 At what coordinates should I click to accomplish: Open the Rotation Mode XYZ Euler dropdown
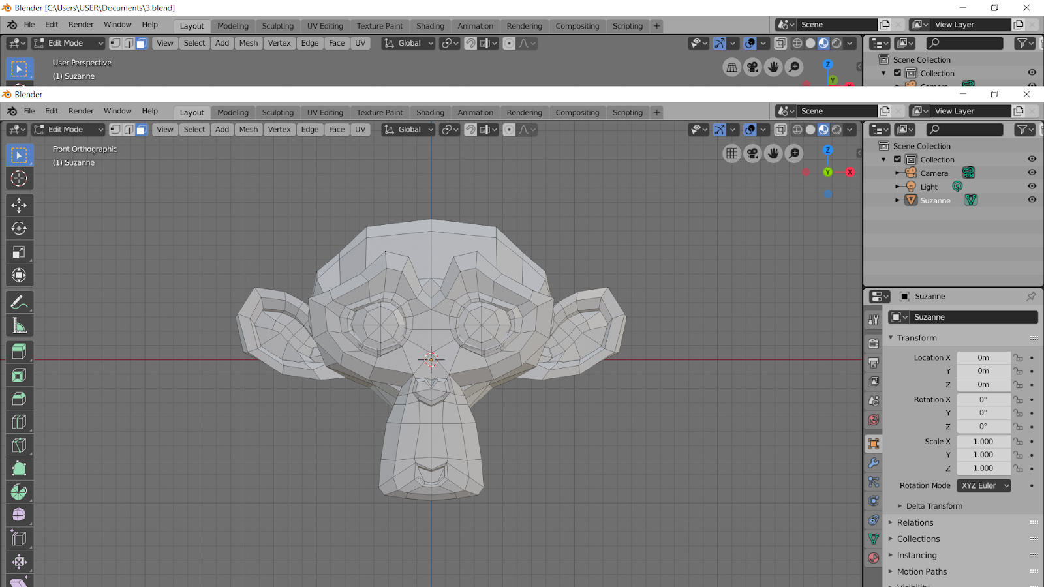click(x=983, y=485)
